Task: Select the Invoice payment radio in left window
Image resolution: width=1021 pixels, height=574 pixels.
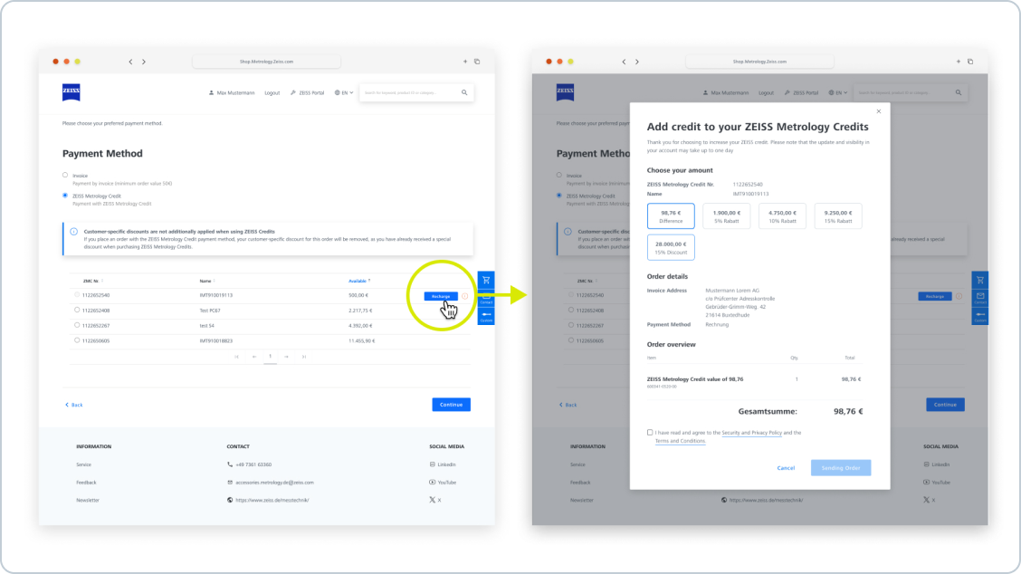Action: pyautogui.click(x=65, y=175)
